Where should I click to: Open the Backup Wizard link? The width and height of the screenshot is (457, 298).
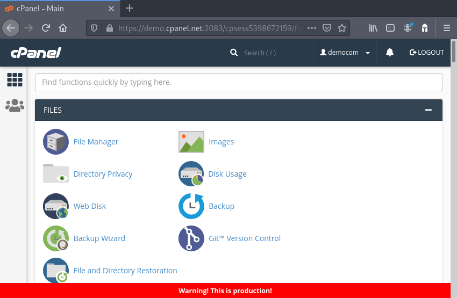coord(99,238)
